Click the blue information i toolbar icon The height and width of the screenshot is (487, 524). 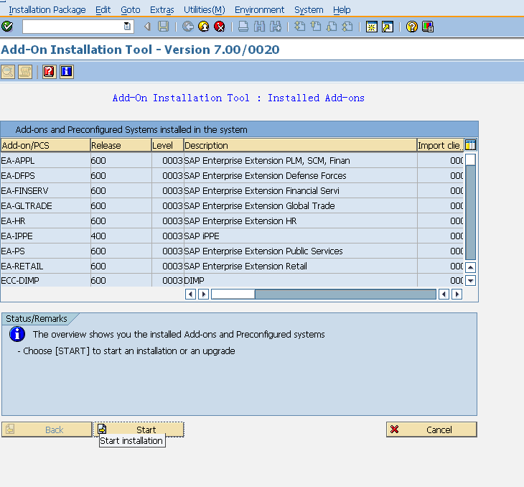(67, 72)
